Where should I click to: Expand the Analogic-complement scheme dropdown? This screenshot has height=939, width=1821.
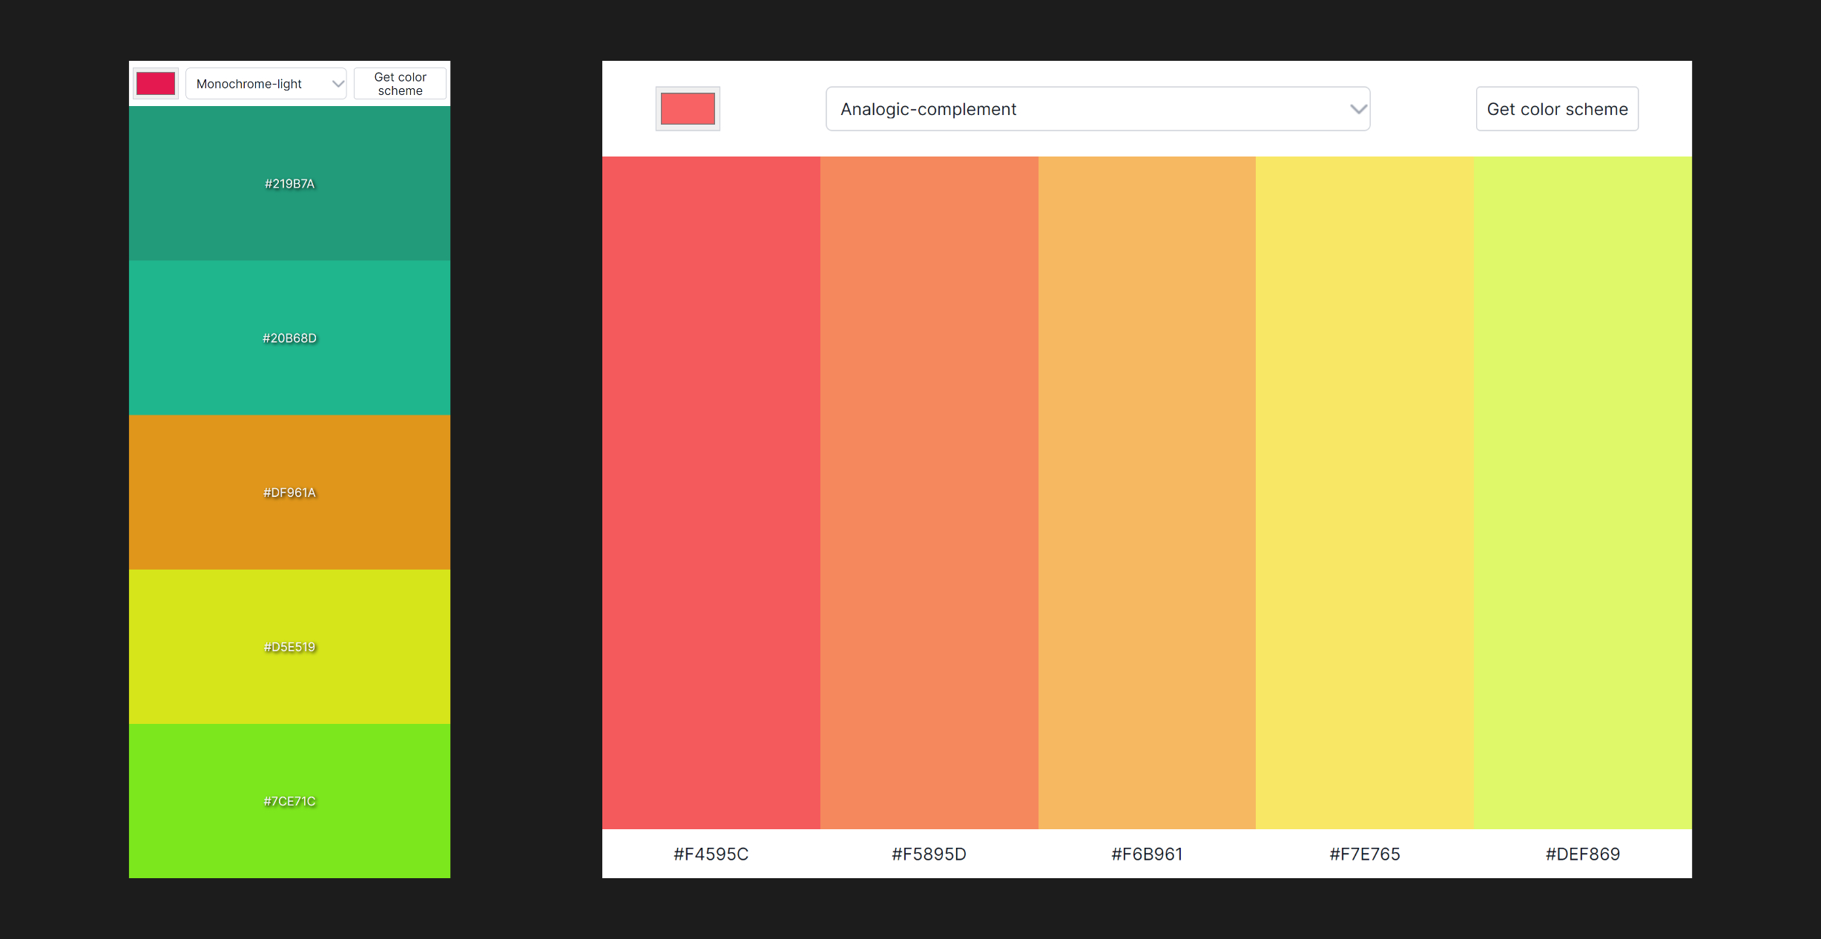1097,109
